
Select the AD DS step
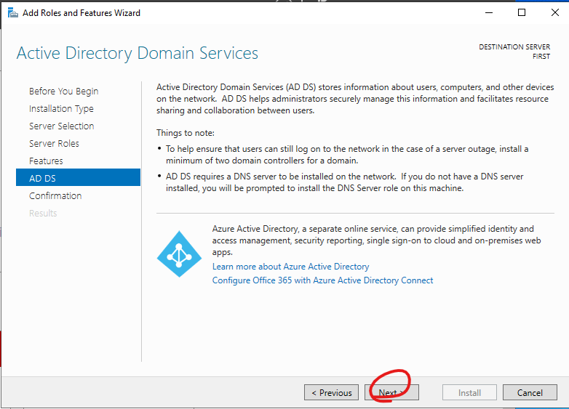pos(78,177)
